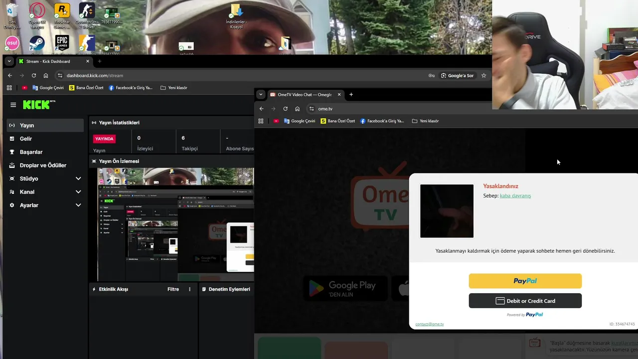Switch to the OmeTV Video Chat tab
Screen dimensions: 638x359
pyautogui.click(x=306, y=94)
